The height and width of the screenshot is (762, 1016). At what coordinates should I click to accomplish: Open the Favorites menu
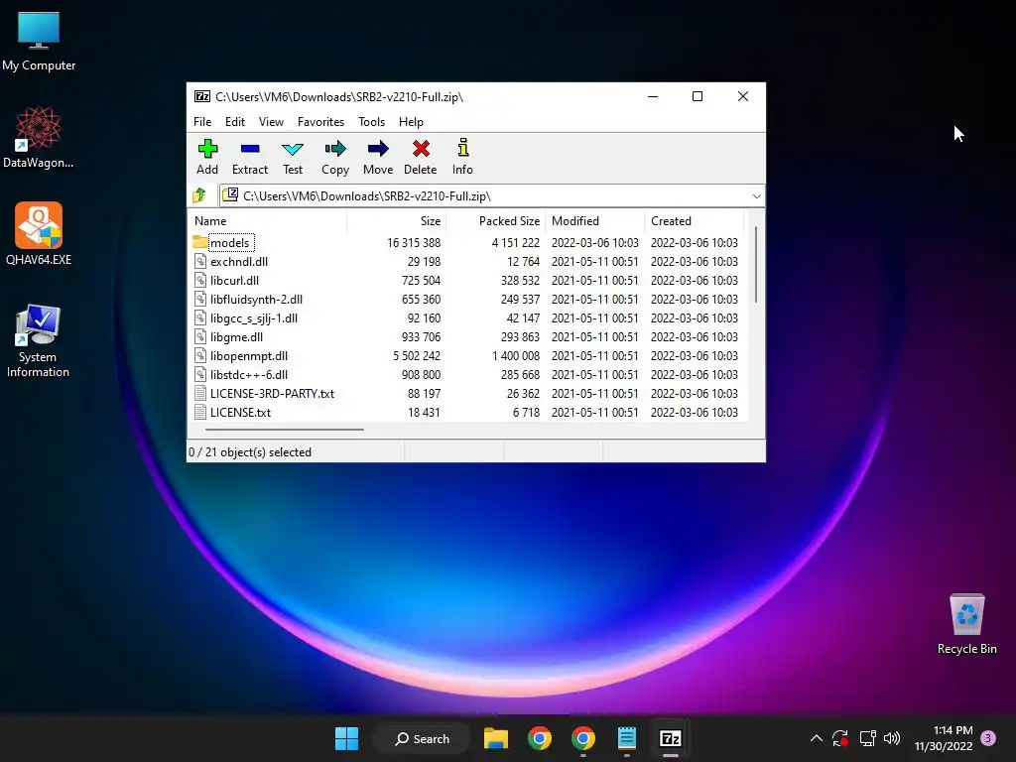point(320,122)
